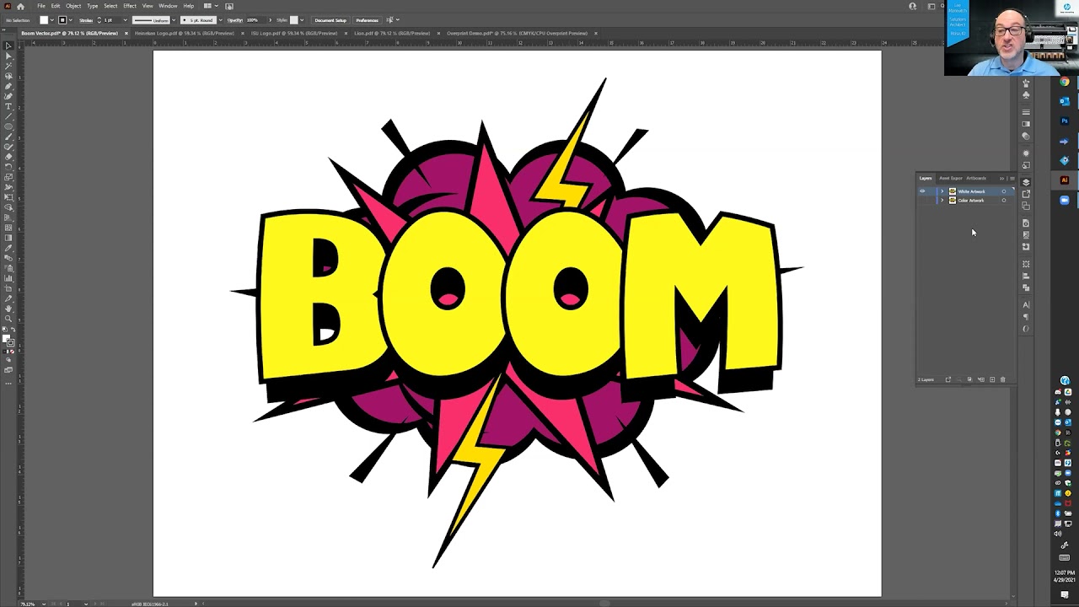Screen dimensions: 1079x607
Task: Switch to Heineken Logo.pdf document tab
Action: pos(184,33)
